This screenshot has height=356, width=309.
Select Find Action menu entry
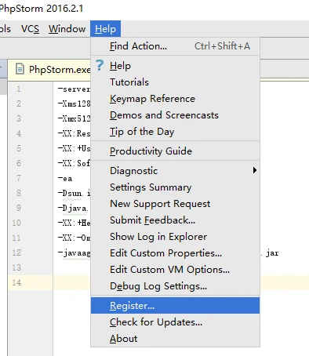coord(175,46)
